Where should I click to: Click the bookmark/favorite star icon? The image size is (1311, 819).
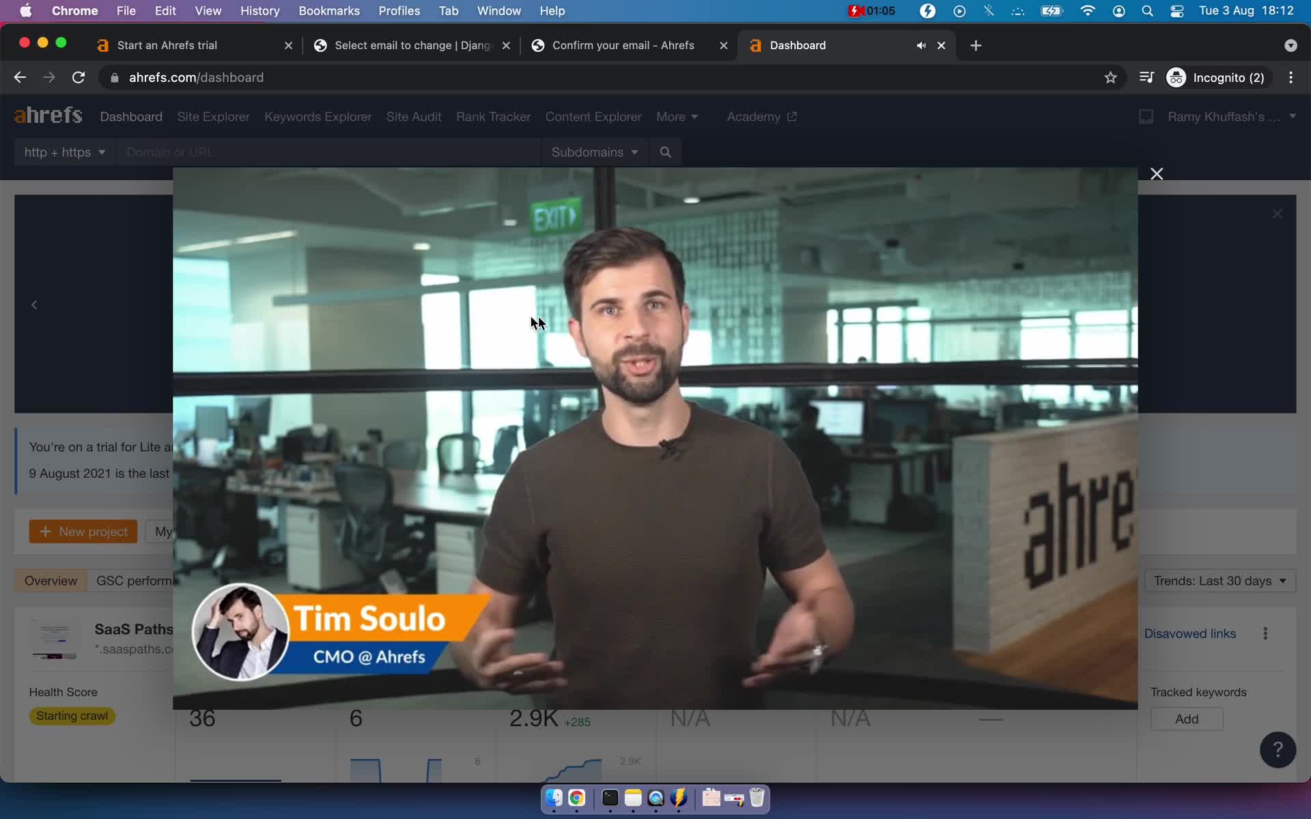tap(1112, 77)
